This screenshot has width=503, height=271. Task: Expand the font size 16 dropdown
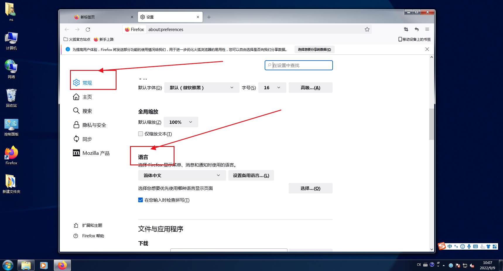[x=272, y=88]
